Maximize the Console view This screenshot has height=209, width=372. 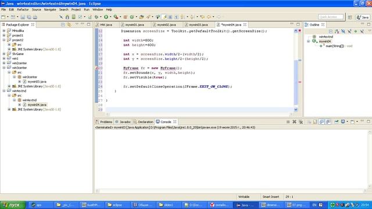(x=369, y=121)
